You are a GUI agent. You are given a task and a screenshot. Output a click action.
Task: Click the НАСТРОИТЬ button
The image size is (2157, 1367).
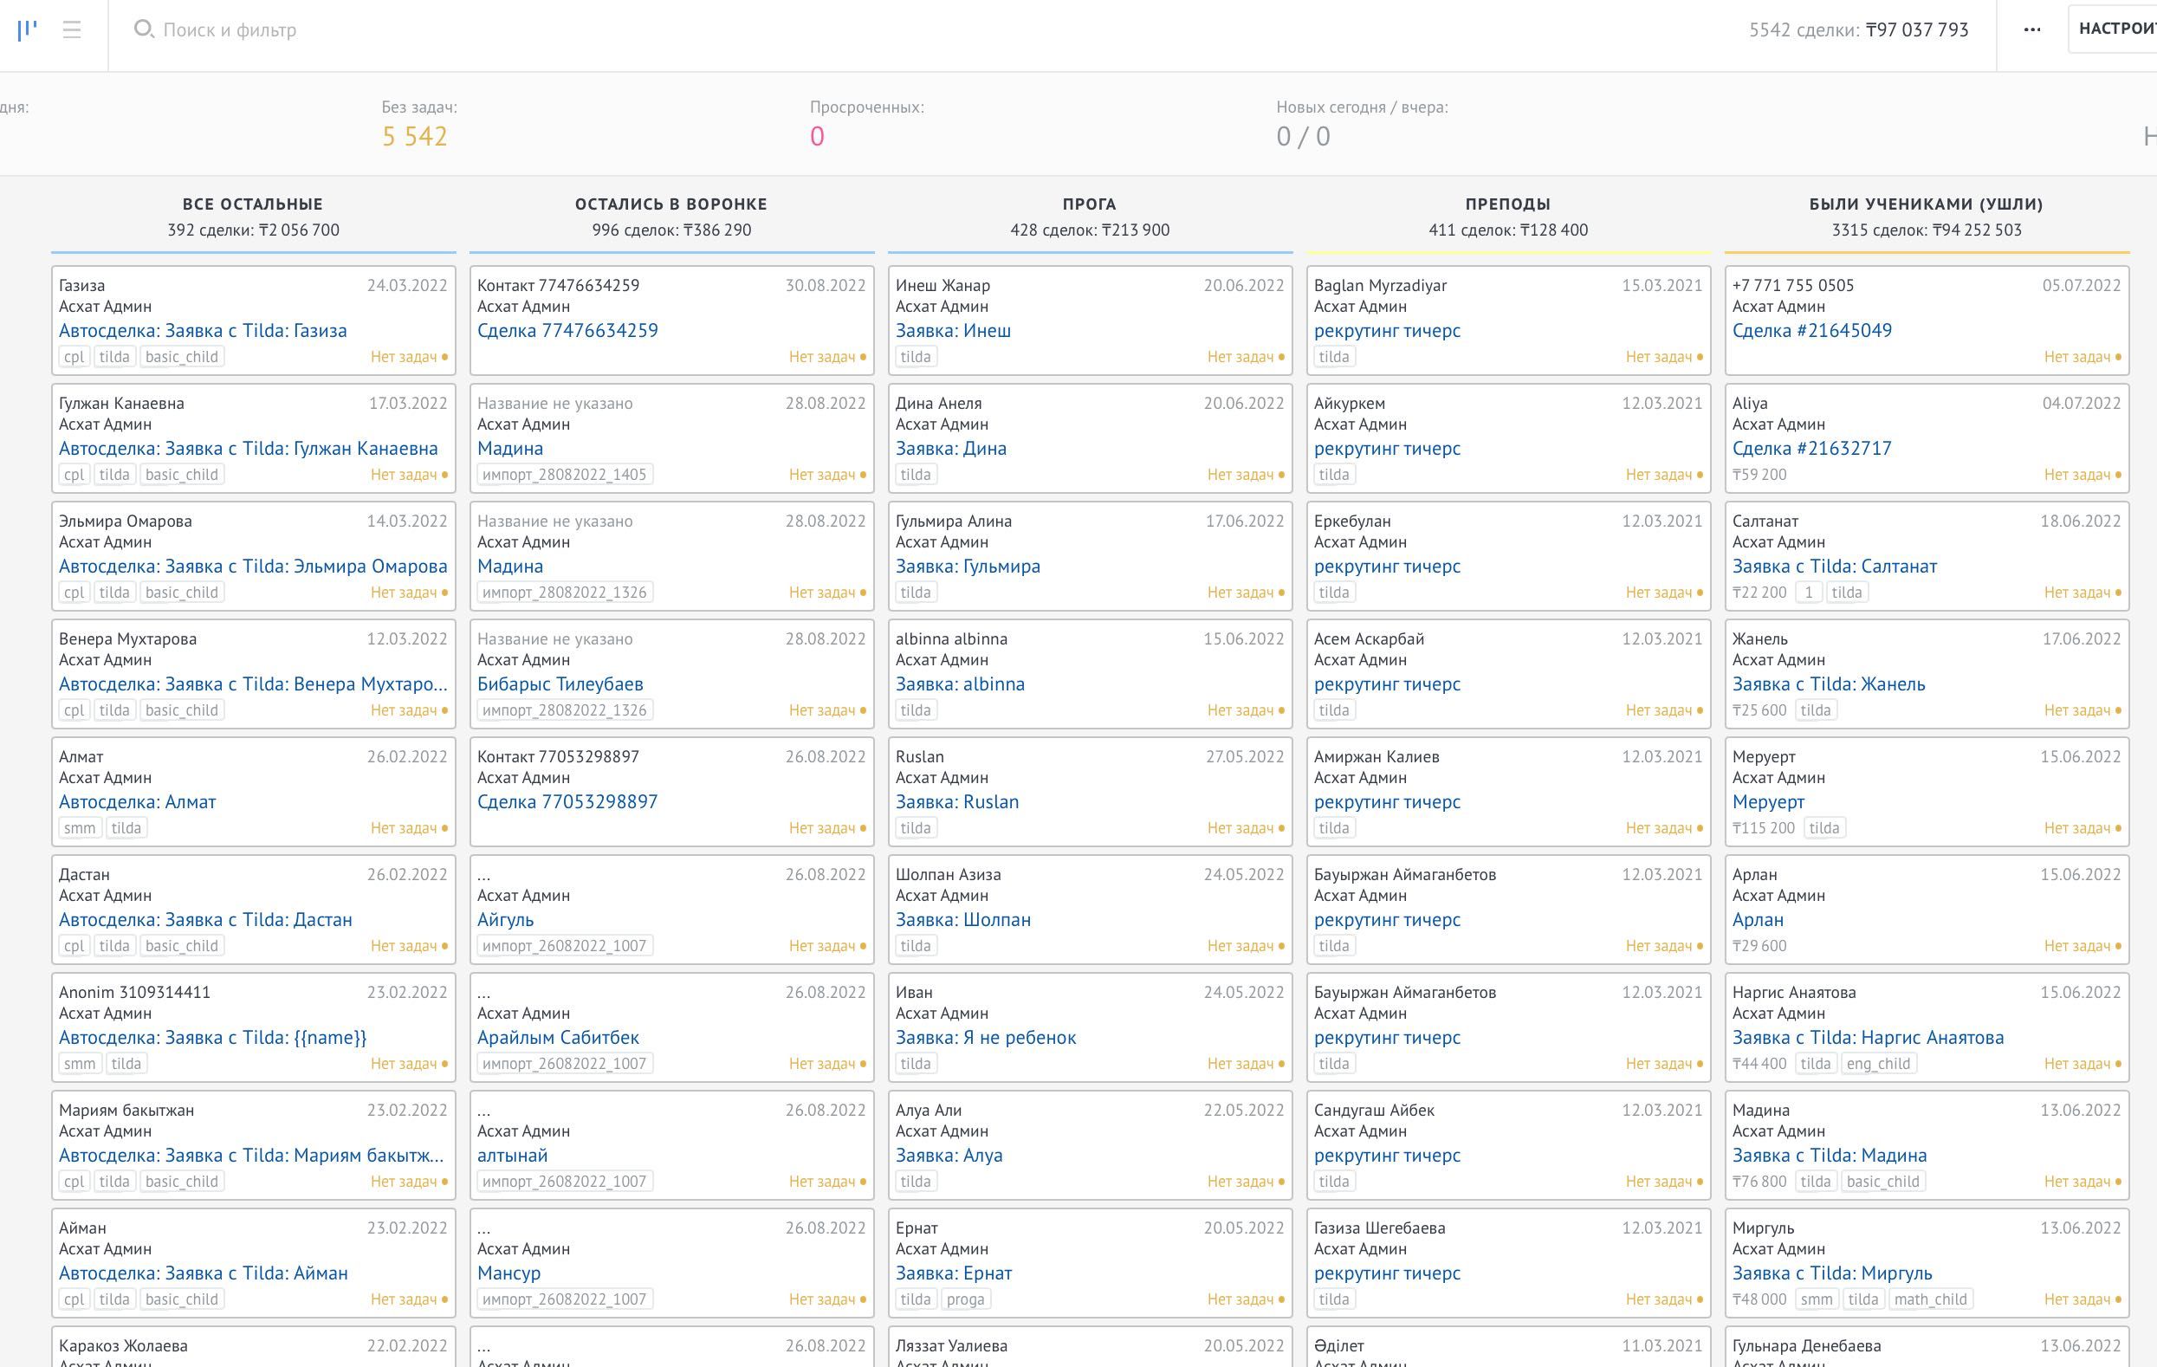[2115, 29]
